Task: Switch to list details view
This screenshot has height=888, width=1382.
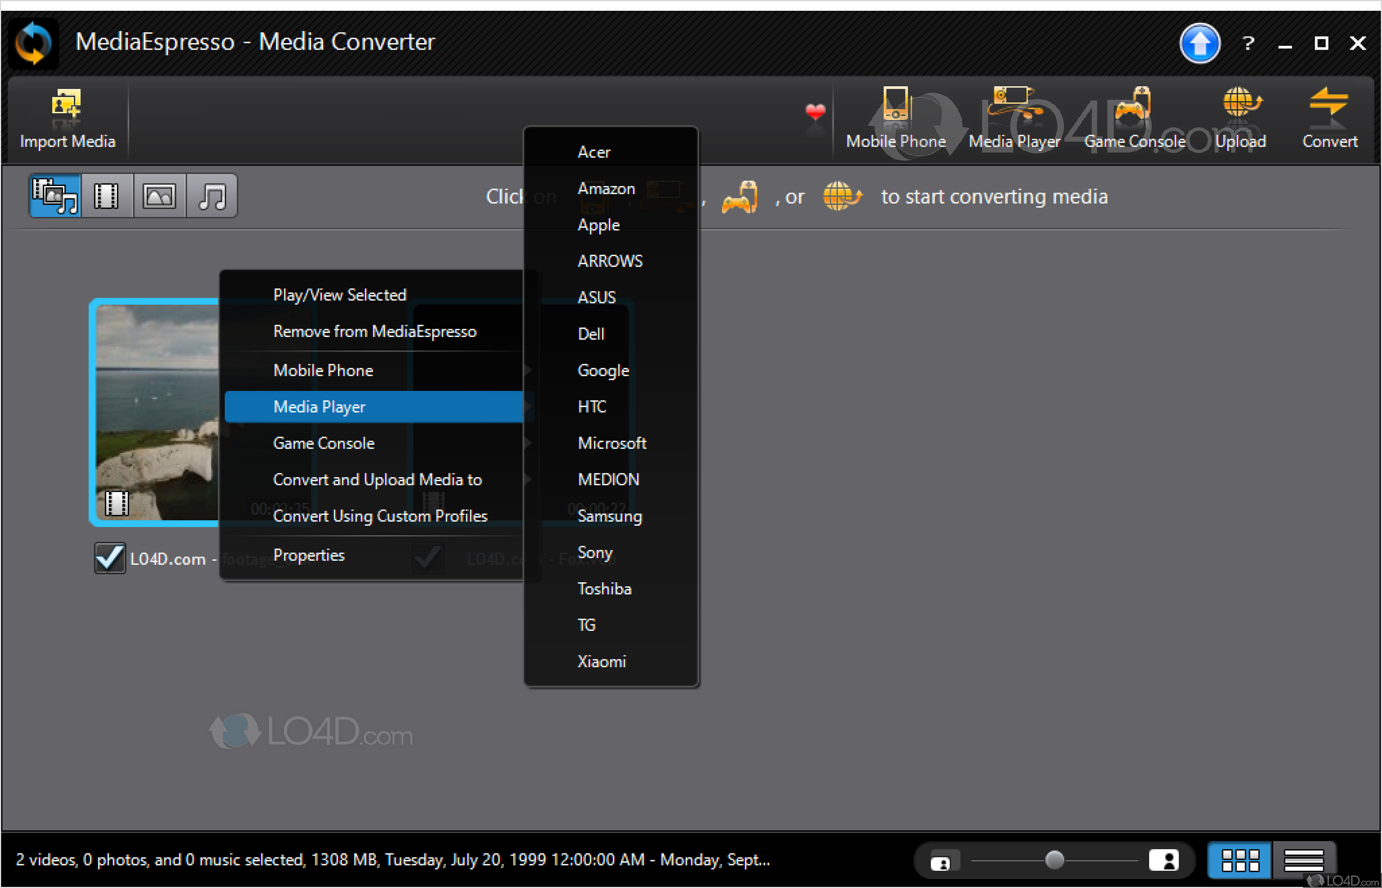Action: [x=1303, y=861]
